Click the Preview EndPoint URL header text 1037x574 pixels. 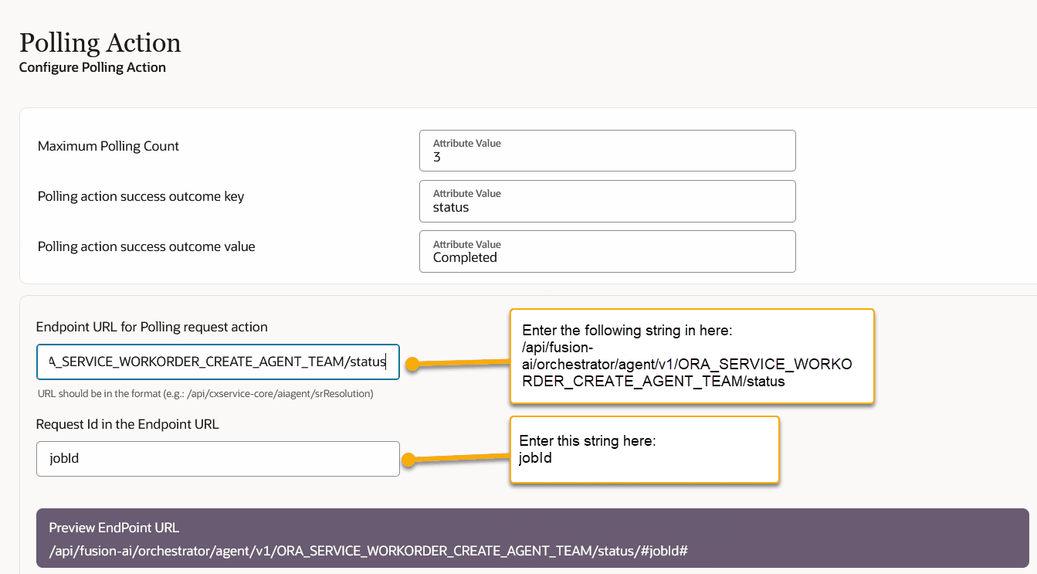pyautogui.click(x=114, y=528)
